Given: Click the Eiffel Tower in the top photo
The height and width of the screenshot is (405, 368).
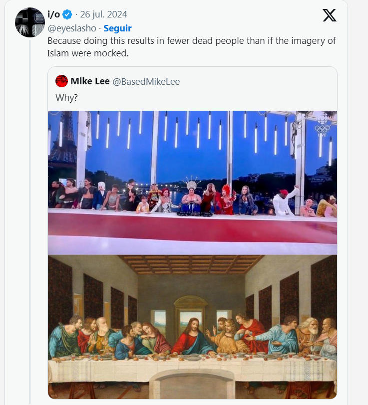Looking at the screenshot, I should point(62,140).
